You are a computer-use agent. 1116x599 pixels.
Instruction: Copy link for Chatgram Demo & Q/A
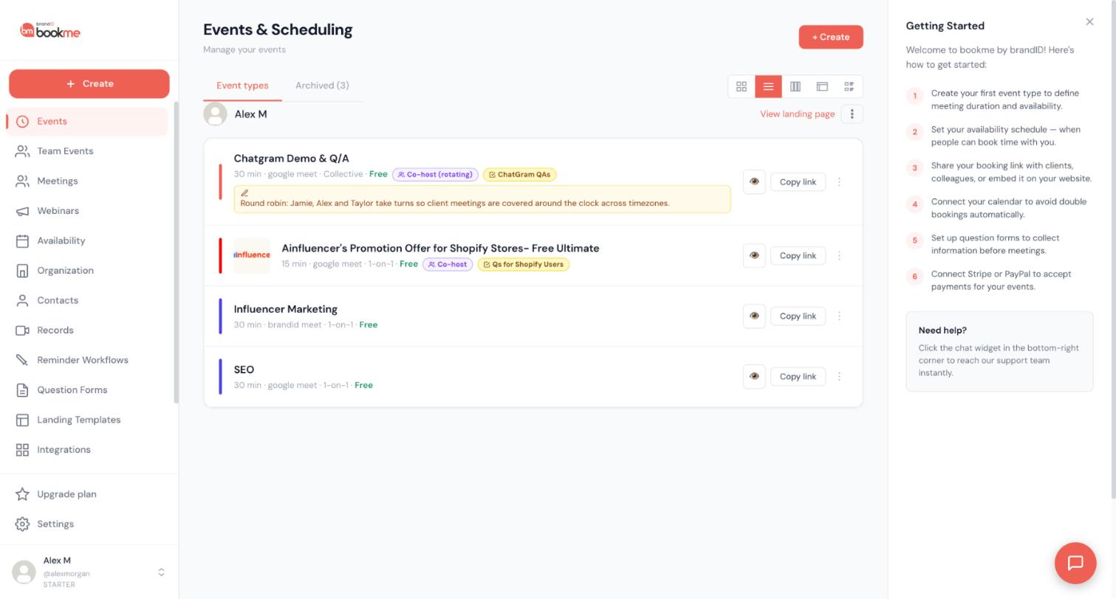pyautogui.click(x=798, y=181)
